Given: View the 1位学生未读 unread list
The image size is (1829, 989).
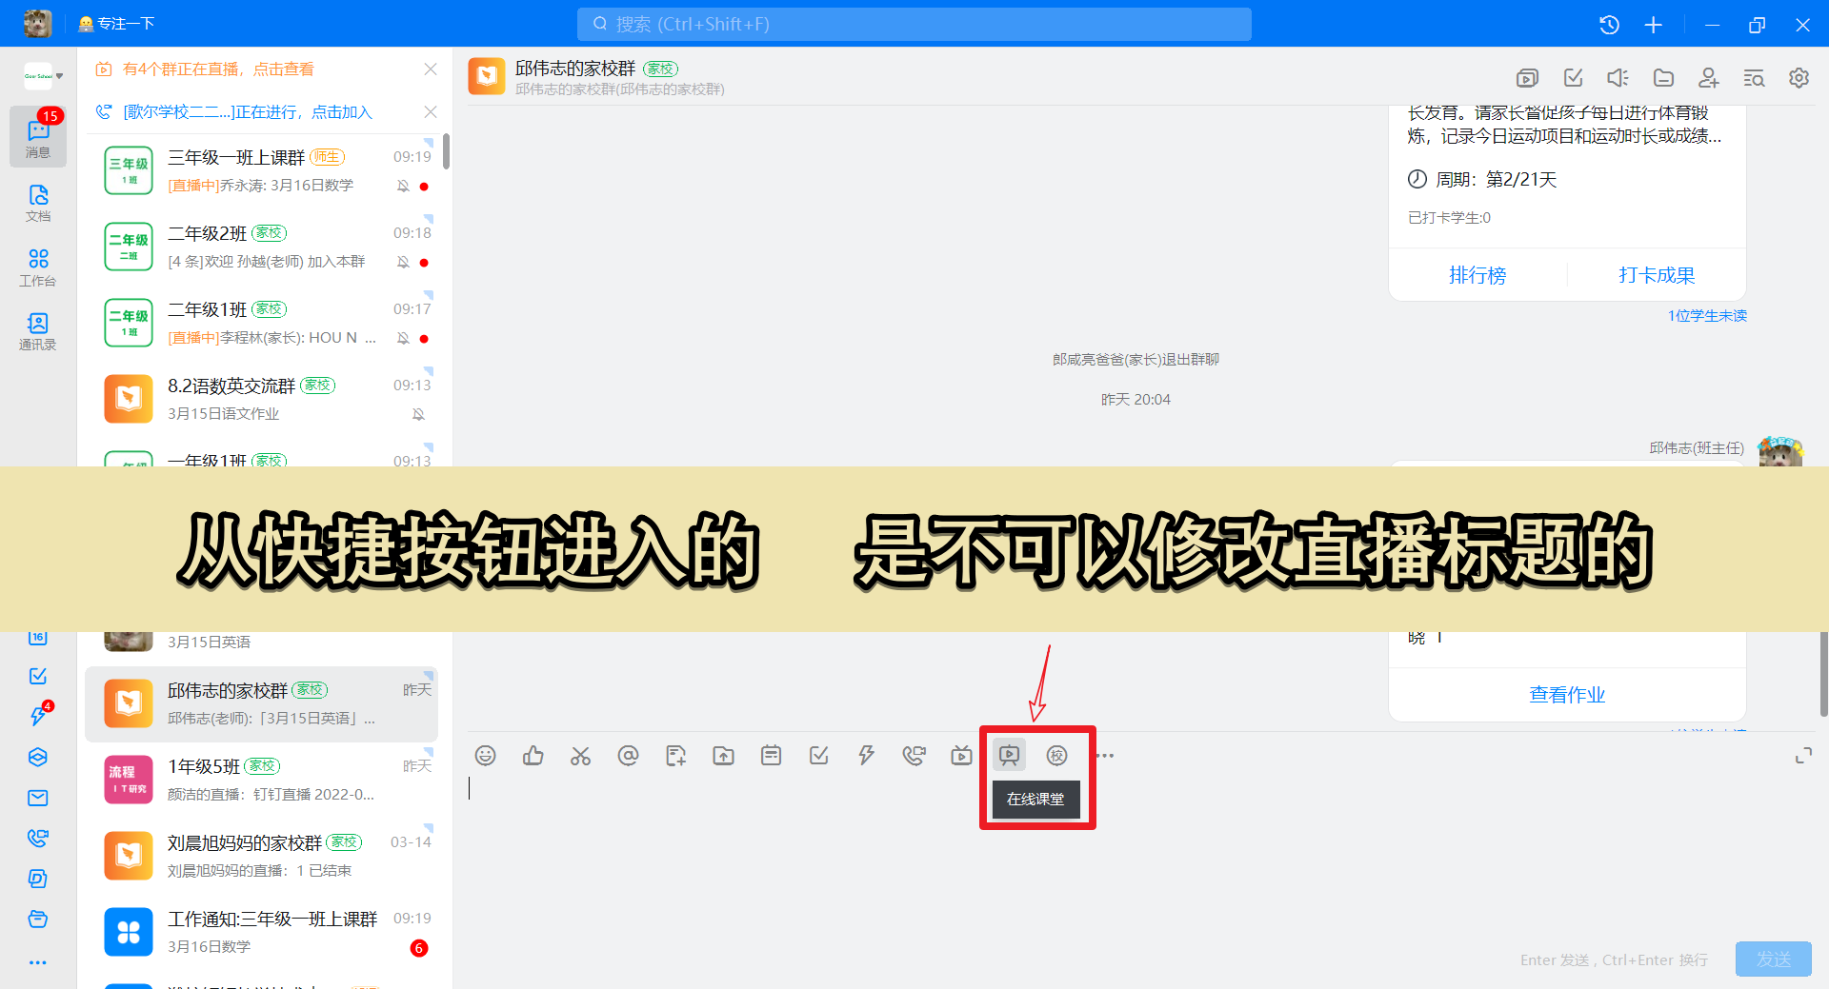Looking at the screenshot, I should point(1707,316).
